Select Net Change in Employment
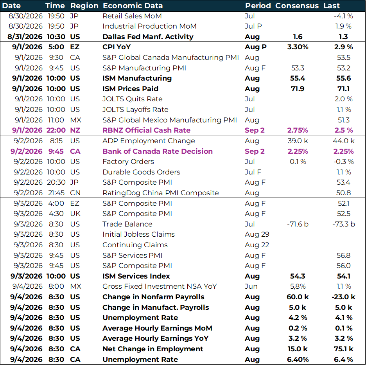The width and height of the screenshot is (366, 365). pos(152,349)
